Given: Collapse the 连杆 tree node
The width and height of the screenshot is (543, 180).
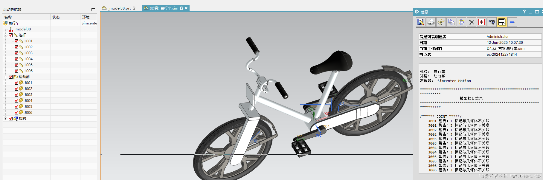Looking at the screenshot, I should pos(5,35).
